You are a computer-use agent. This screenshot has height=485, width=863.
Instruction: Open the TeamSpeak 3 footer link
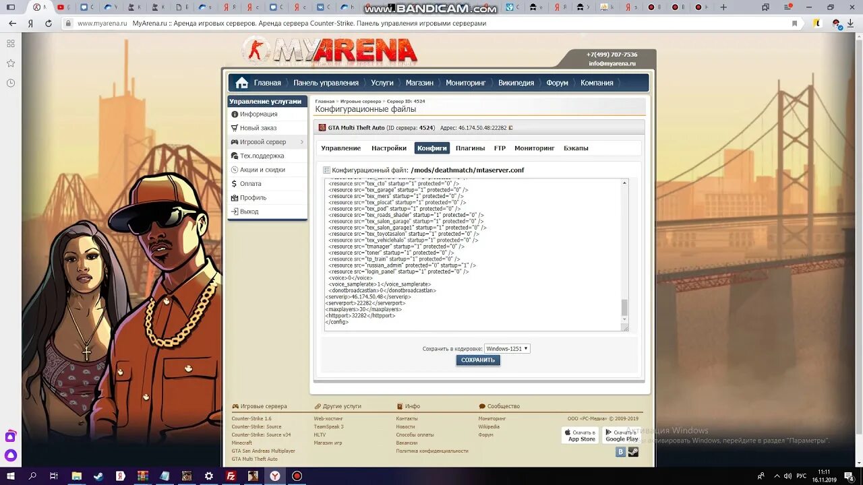click(328, 426)
